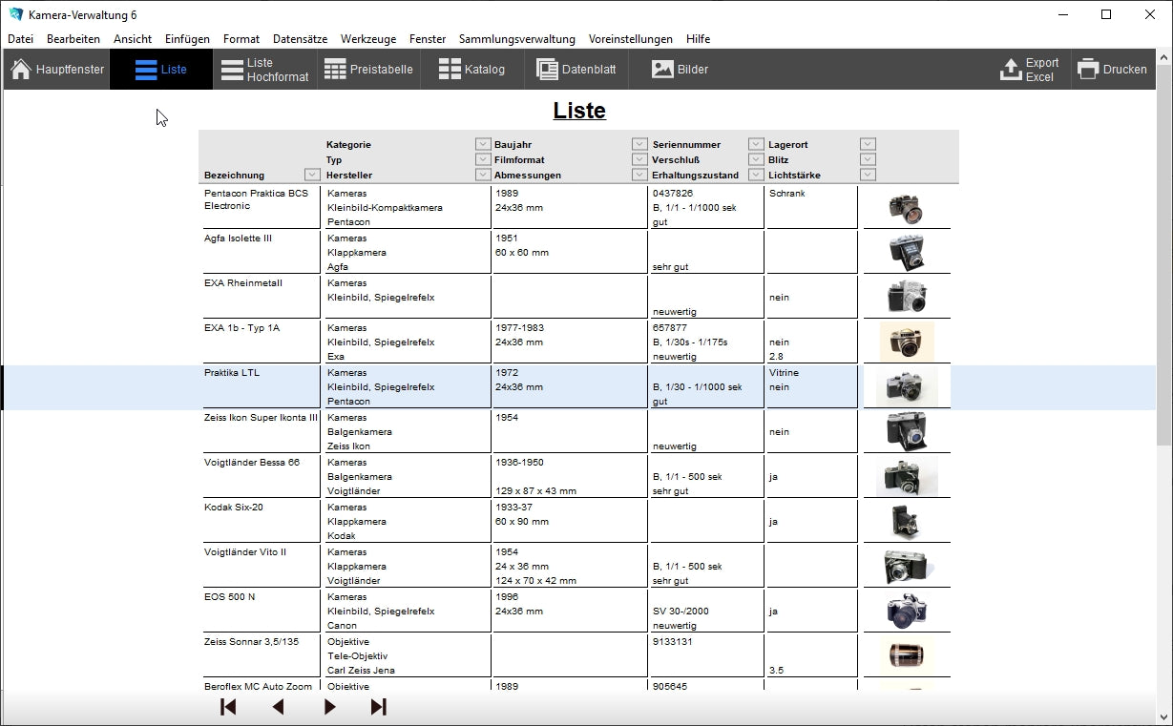
Task: Open the Bezeichnung sort dropdown
Action: (x=312, y=175)
